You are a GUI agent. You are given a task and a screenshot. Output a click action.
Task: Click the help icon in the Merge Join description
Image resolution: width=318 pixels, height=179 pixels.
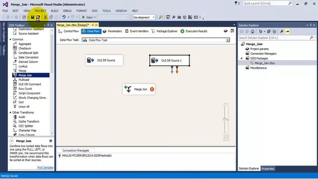tap(51, 141)
